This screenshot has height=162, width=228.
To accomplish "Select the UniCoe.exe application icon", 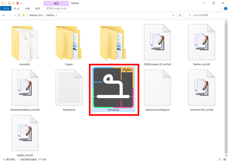I will 113,88.
